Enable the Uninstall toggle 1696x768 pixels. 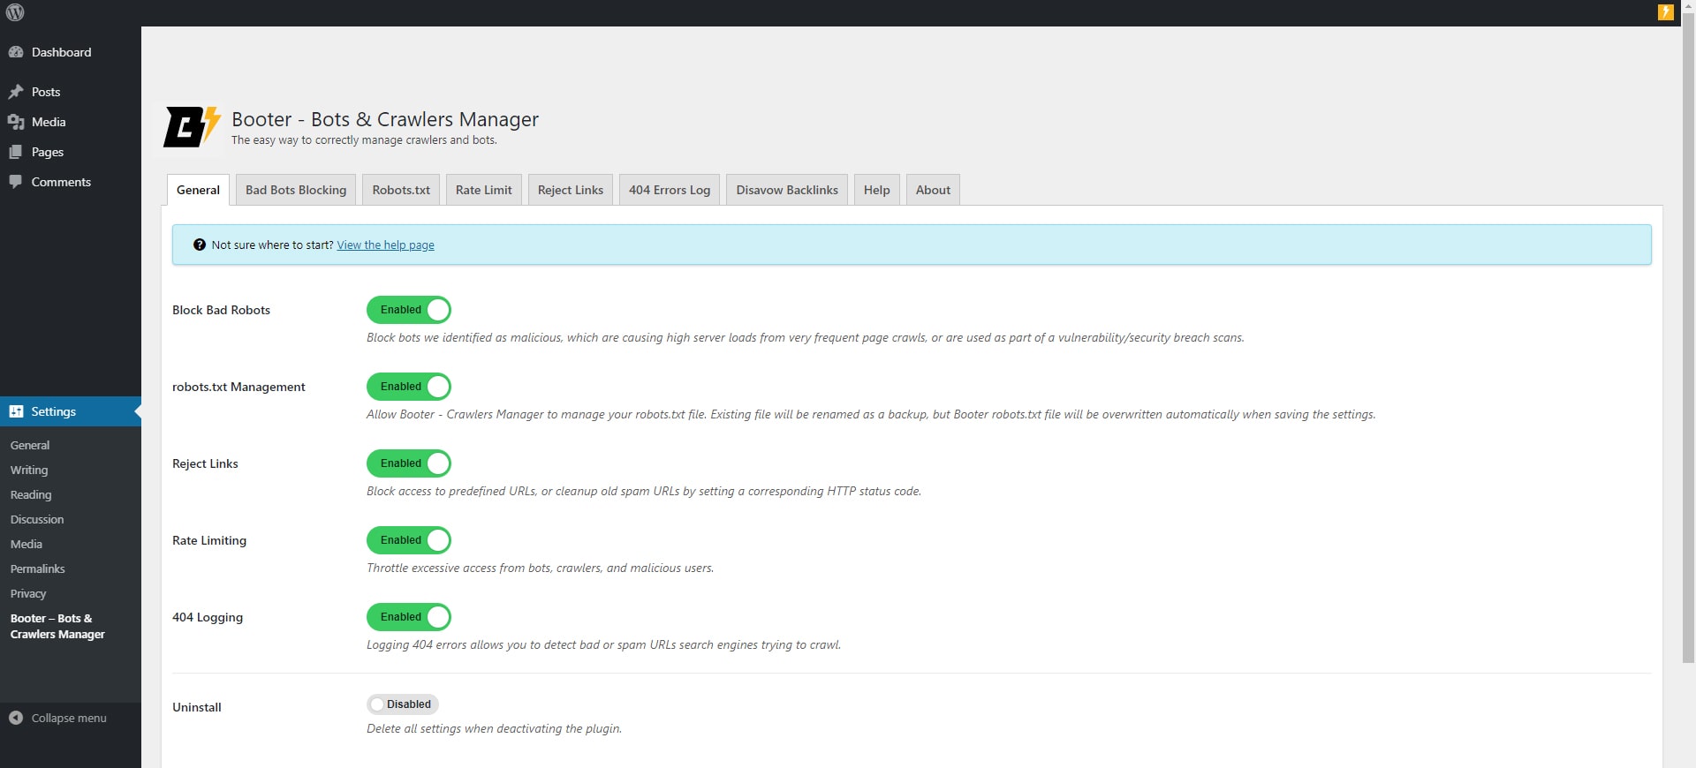coord(403,704)
